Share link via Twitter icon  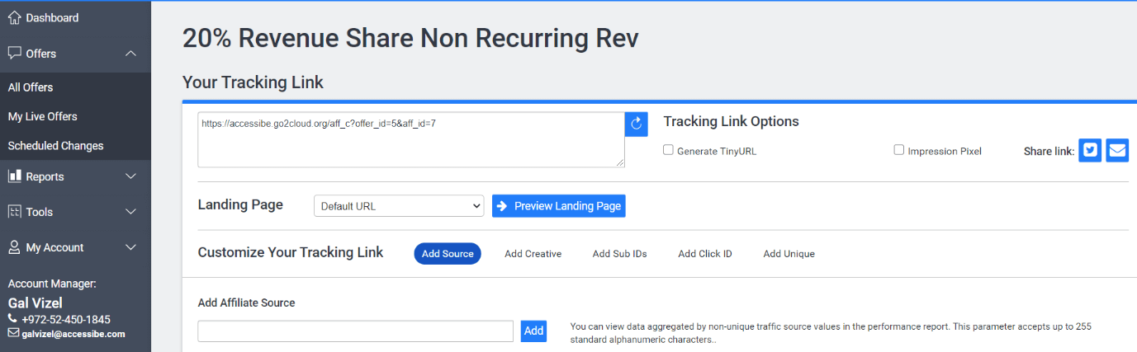[x=1090, y=150]
